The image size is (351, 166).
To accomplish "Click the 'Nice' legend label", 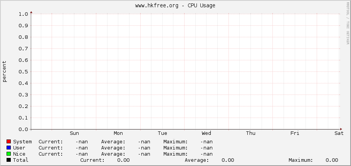I will (19, 154).
